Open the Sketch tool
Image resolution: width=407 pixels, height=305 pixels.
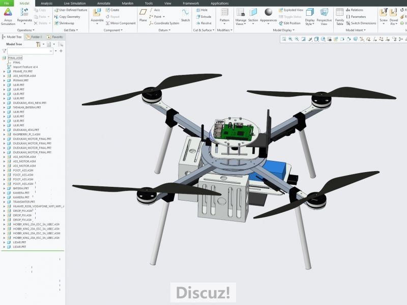(185, 15)
